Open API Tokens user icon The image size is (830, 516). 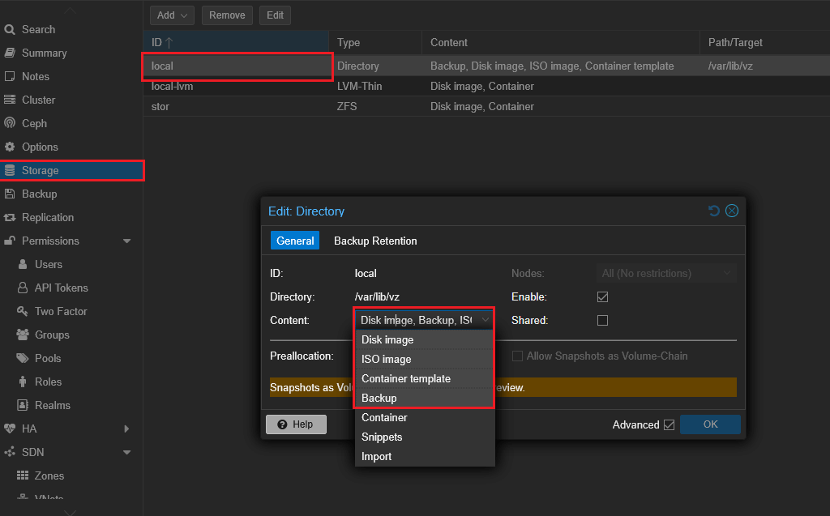[x=22, y=288]
